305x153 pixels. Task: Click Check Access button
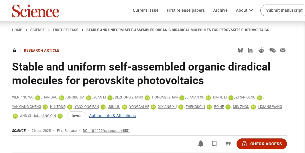click(262, 144)
